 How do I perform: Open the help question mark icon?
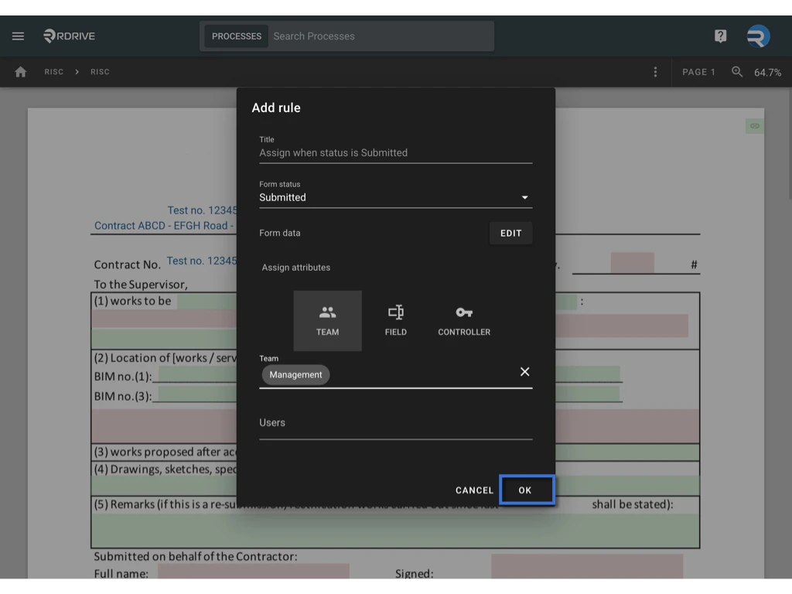[x=720, y=36]
